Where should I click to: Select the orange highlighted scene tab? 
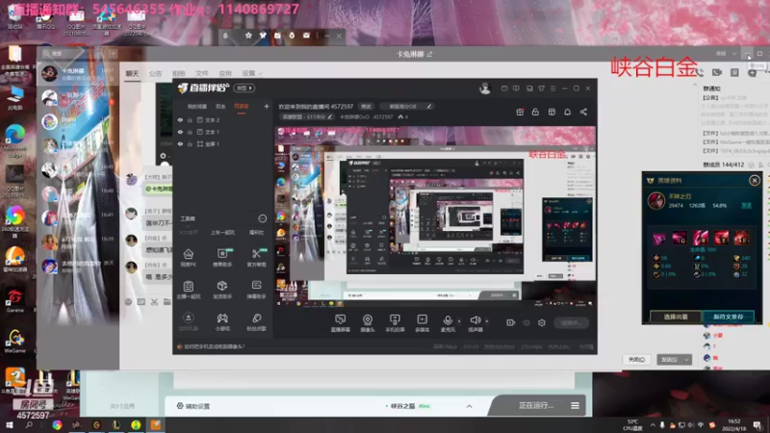242,107
